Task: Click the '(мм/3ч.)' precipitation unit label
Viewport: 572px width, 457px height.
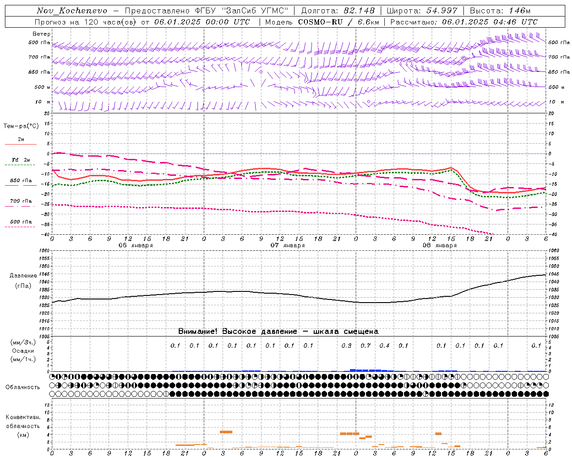Action: coord(23,342)
